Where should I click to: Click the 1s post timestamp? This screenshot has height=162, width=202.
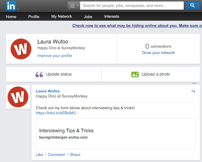(x=193, y=91)
